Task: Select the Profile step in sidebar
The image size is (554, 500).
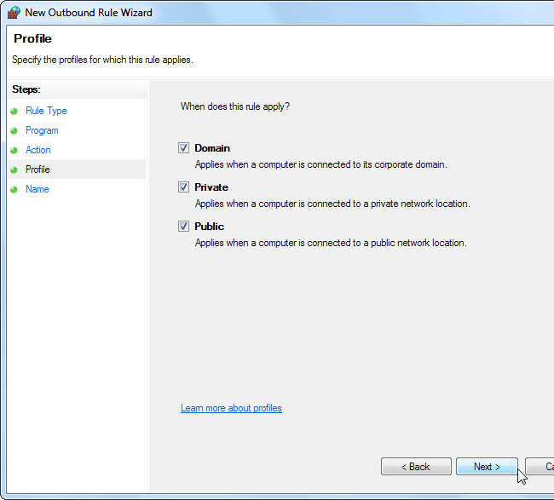Action: click(x=38, y=170)
